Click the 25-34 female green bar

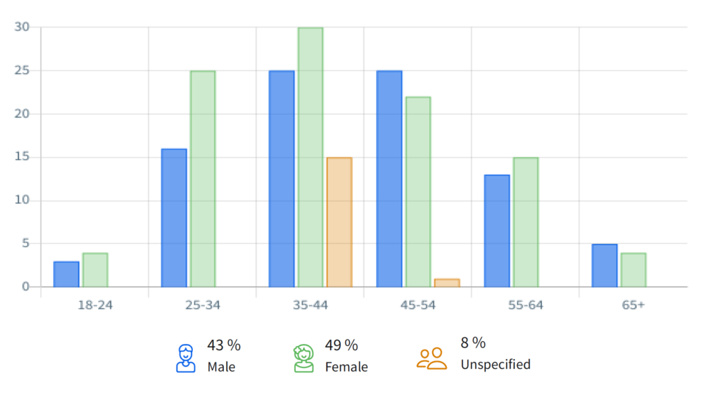[203, 179]
